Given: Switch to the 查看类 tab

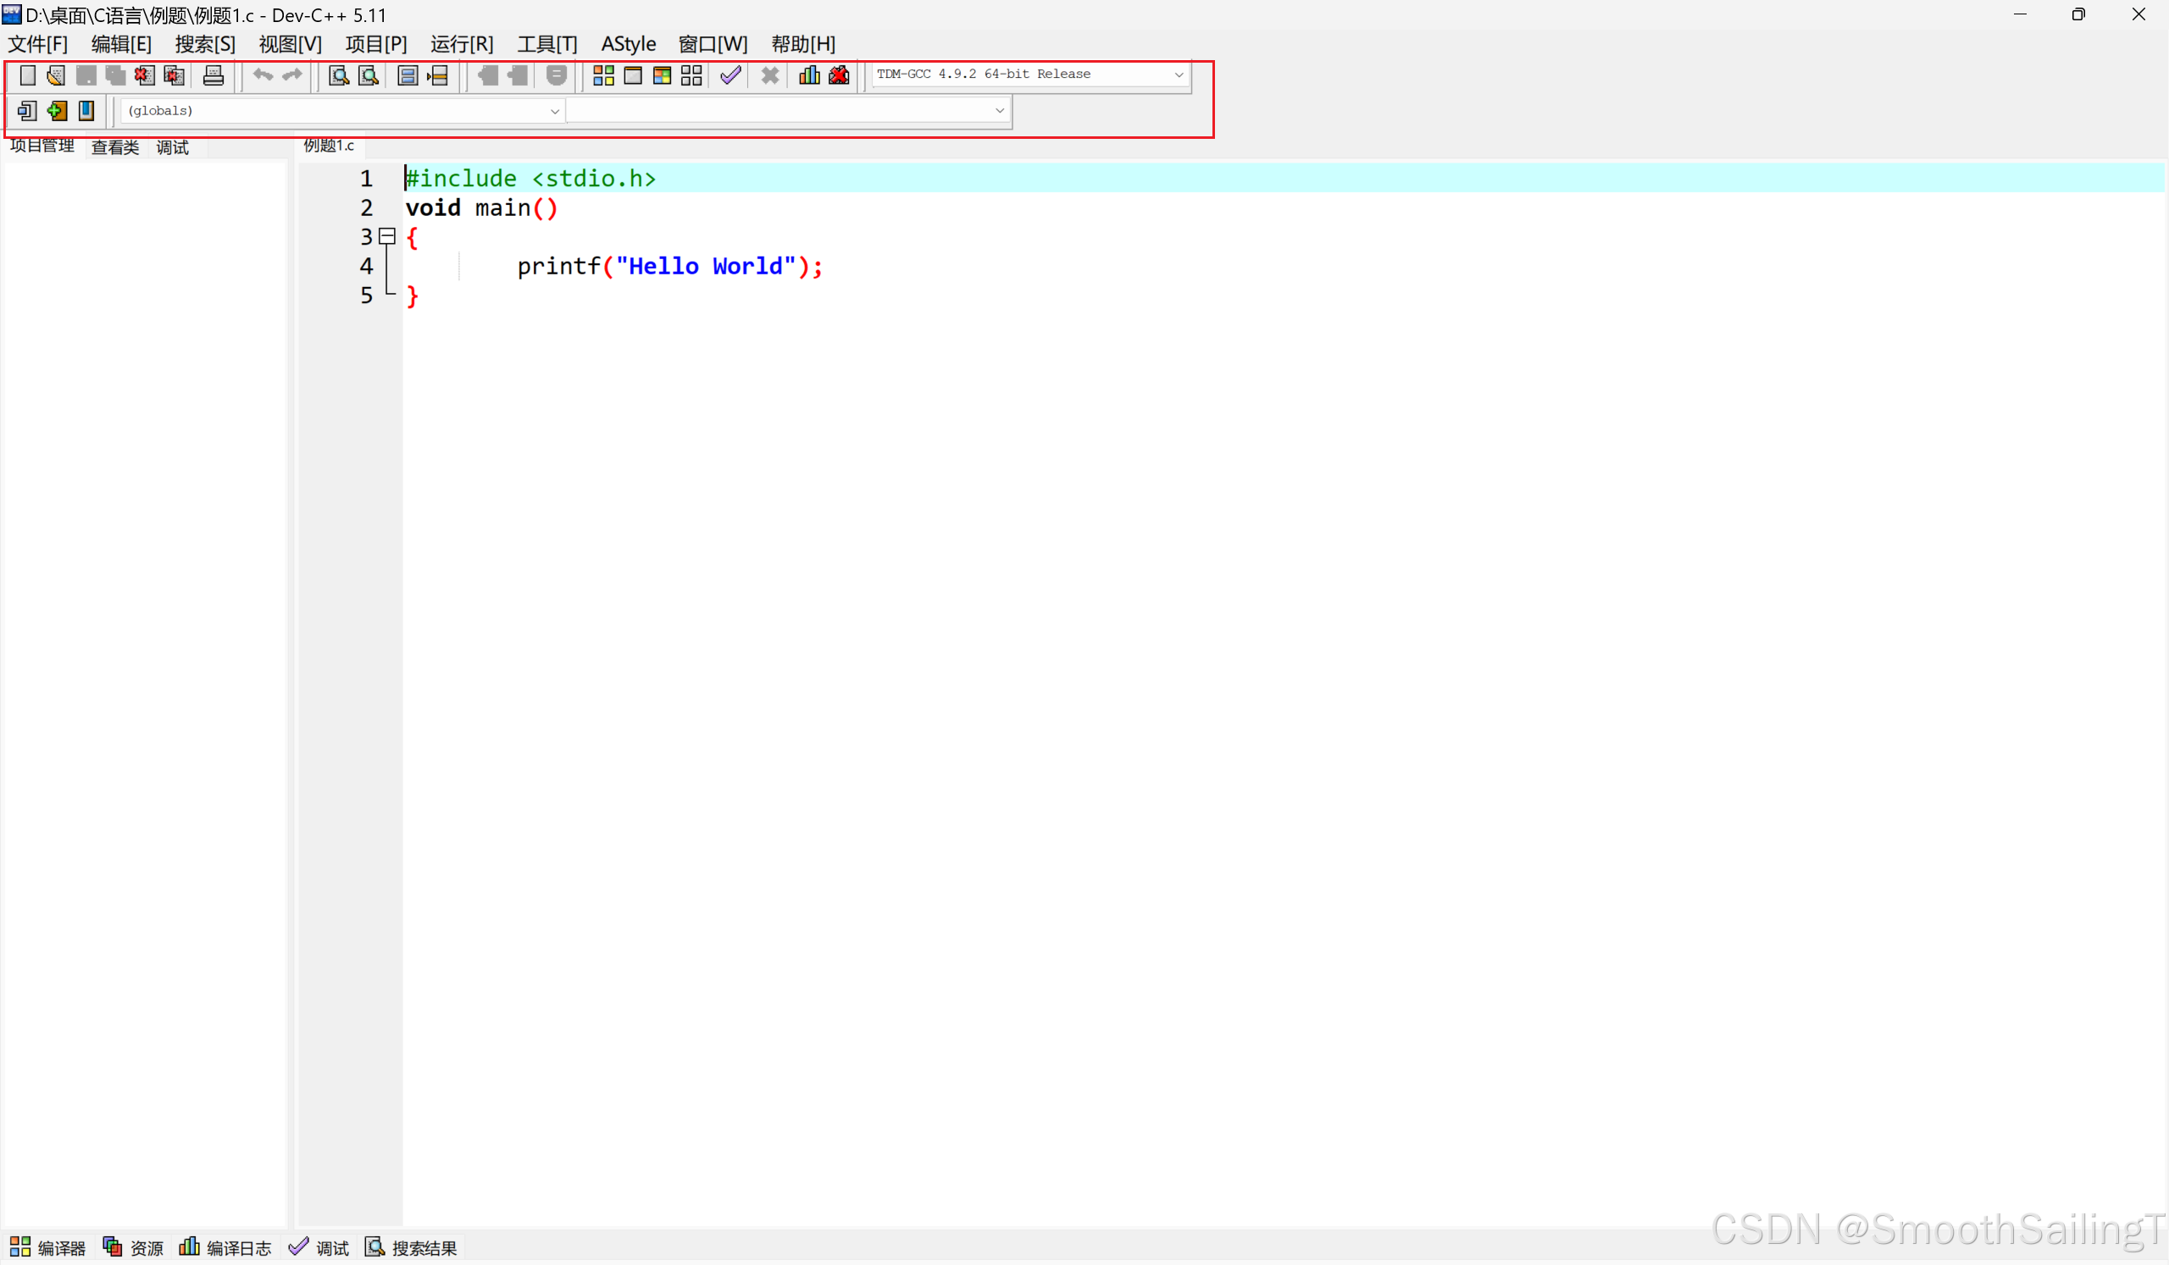Looking at the screenshot, I should click(x=114, y=147).
